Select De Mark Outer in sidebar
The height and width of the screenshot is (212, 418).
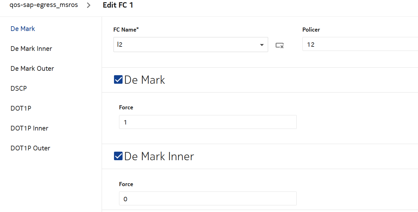pos(32,69)
